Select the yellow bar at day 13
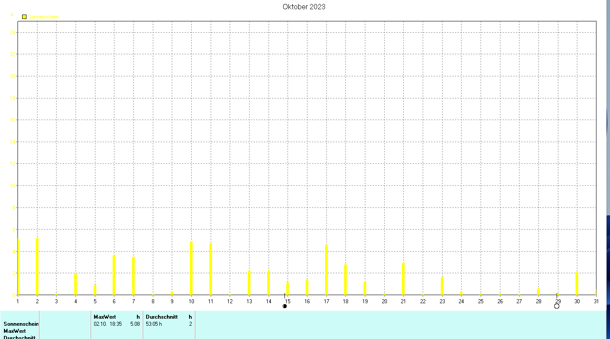The width and height of the screenshot is (610, 339). 249,282
